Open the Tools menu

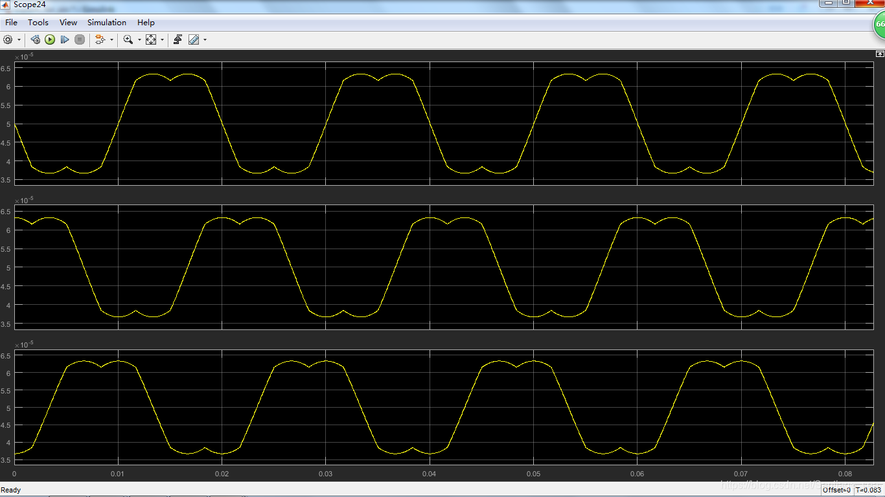pyautogui.click(x=38, y=22)
